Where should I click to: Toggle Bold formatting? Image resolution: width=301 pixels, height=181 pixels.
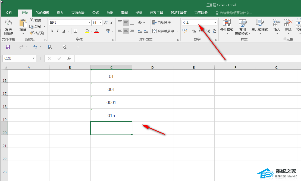point(52,31)
